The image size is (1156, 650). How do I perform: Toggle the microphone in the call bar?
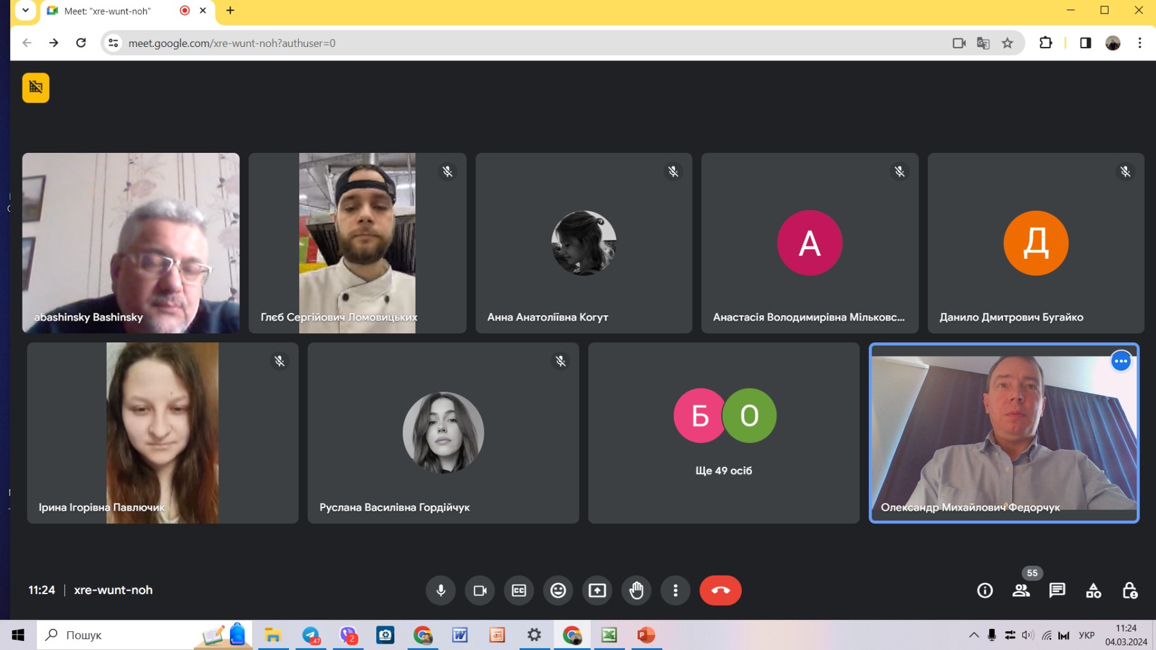click(x=441, y=590)
